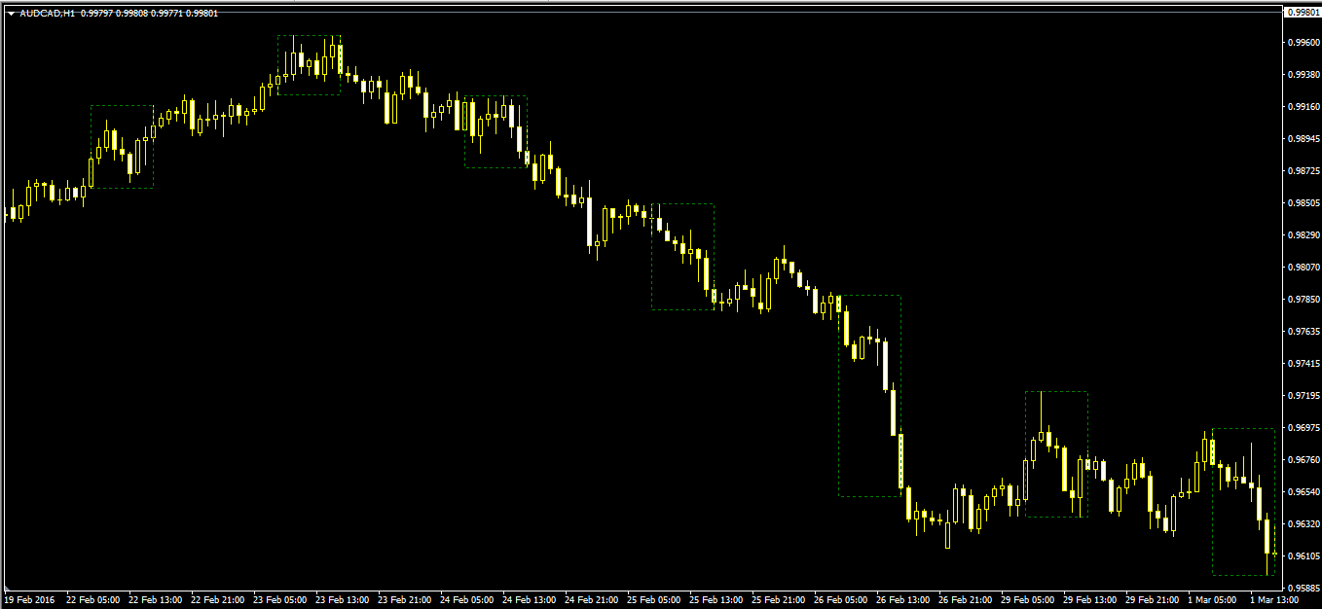
Task: Select the leftmost green dashed rectangle
Action: [x=122, y=146]
